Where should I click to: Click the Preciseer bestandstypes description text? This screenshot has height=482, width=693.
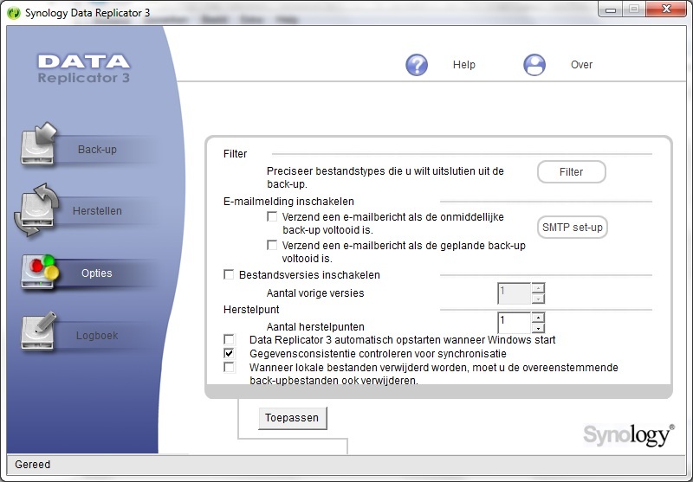click(385, 177)
